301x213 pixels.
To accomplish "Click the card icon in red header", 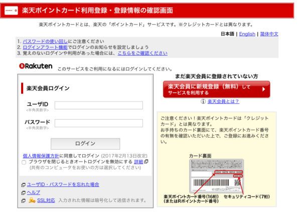I will tap(11, 9).
